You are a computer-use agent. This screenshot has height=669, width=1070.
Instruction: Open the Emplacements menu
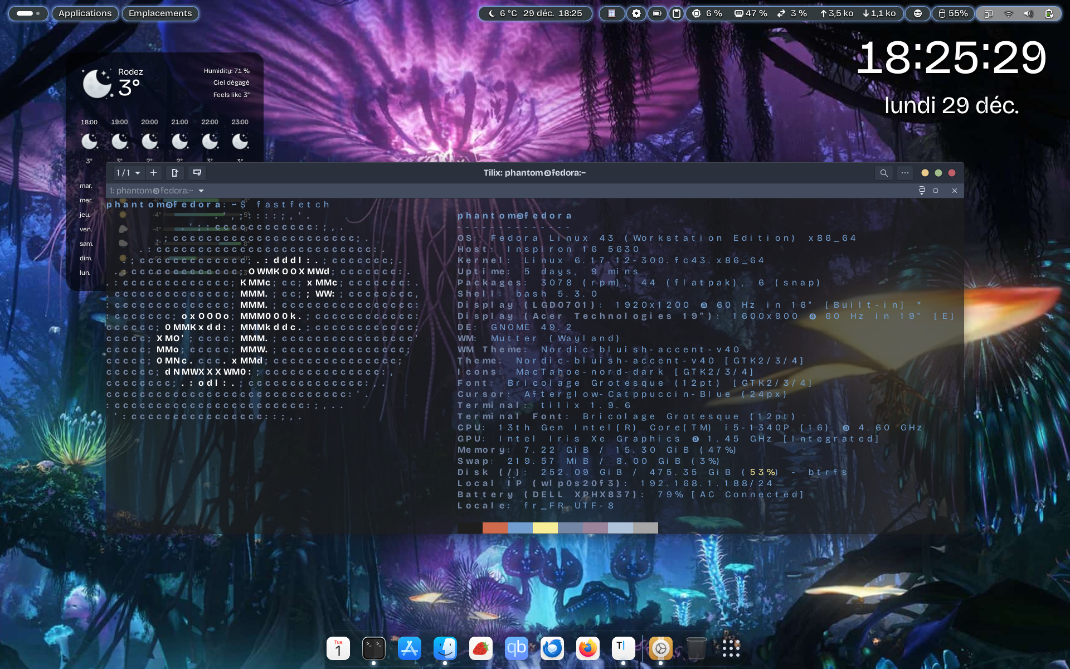tap(160, 13)
